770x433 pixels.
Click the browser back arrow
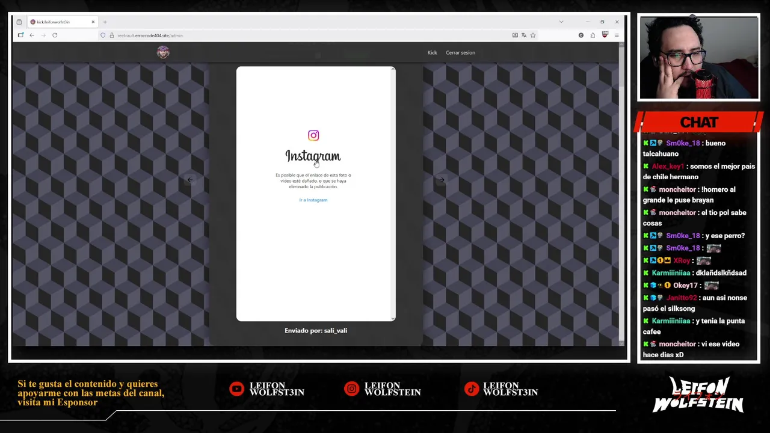click(32, 35)
